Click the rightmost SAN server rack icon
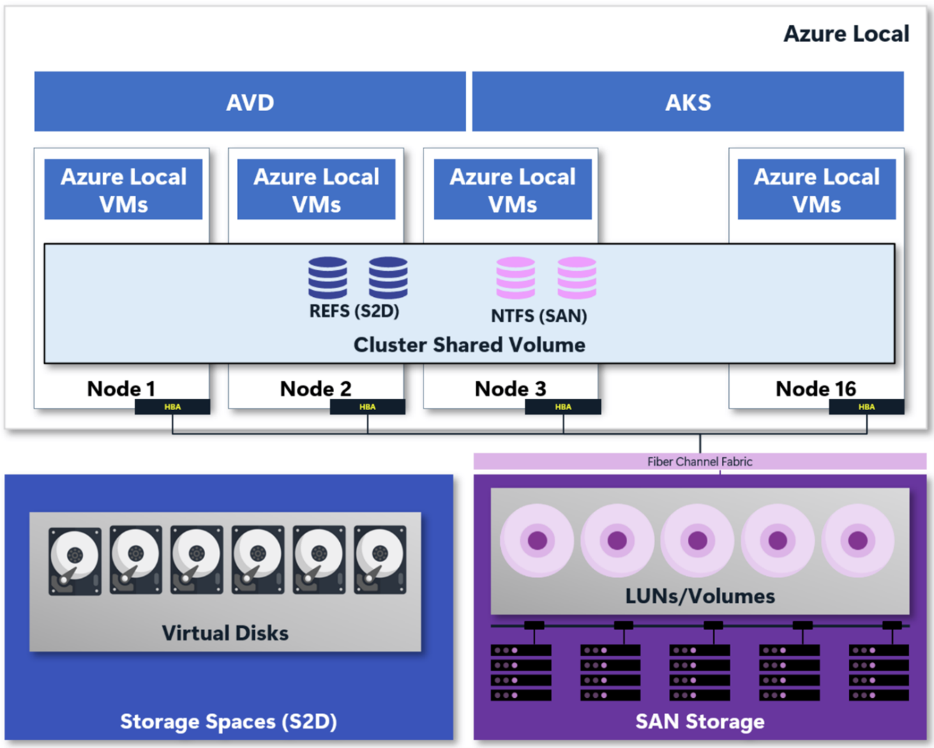 878,672
